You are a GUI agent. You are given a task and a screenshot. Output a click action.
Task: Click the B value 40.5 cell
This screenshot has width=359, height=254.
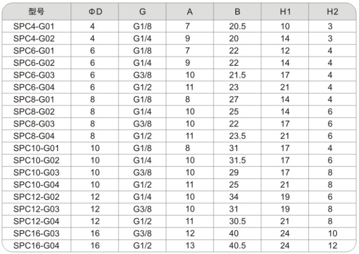click(x=237, y=246)
